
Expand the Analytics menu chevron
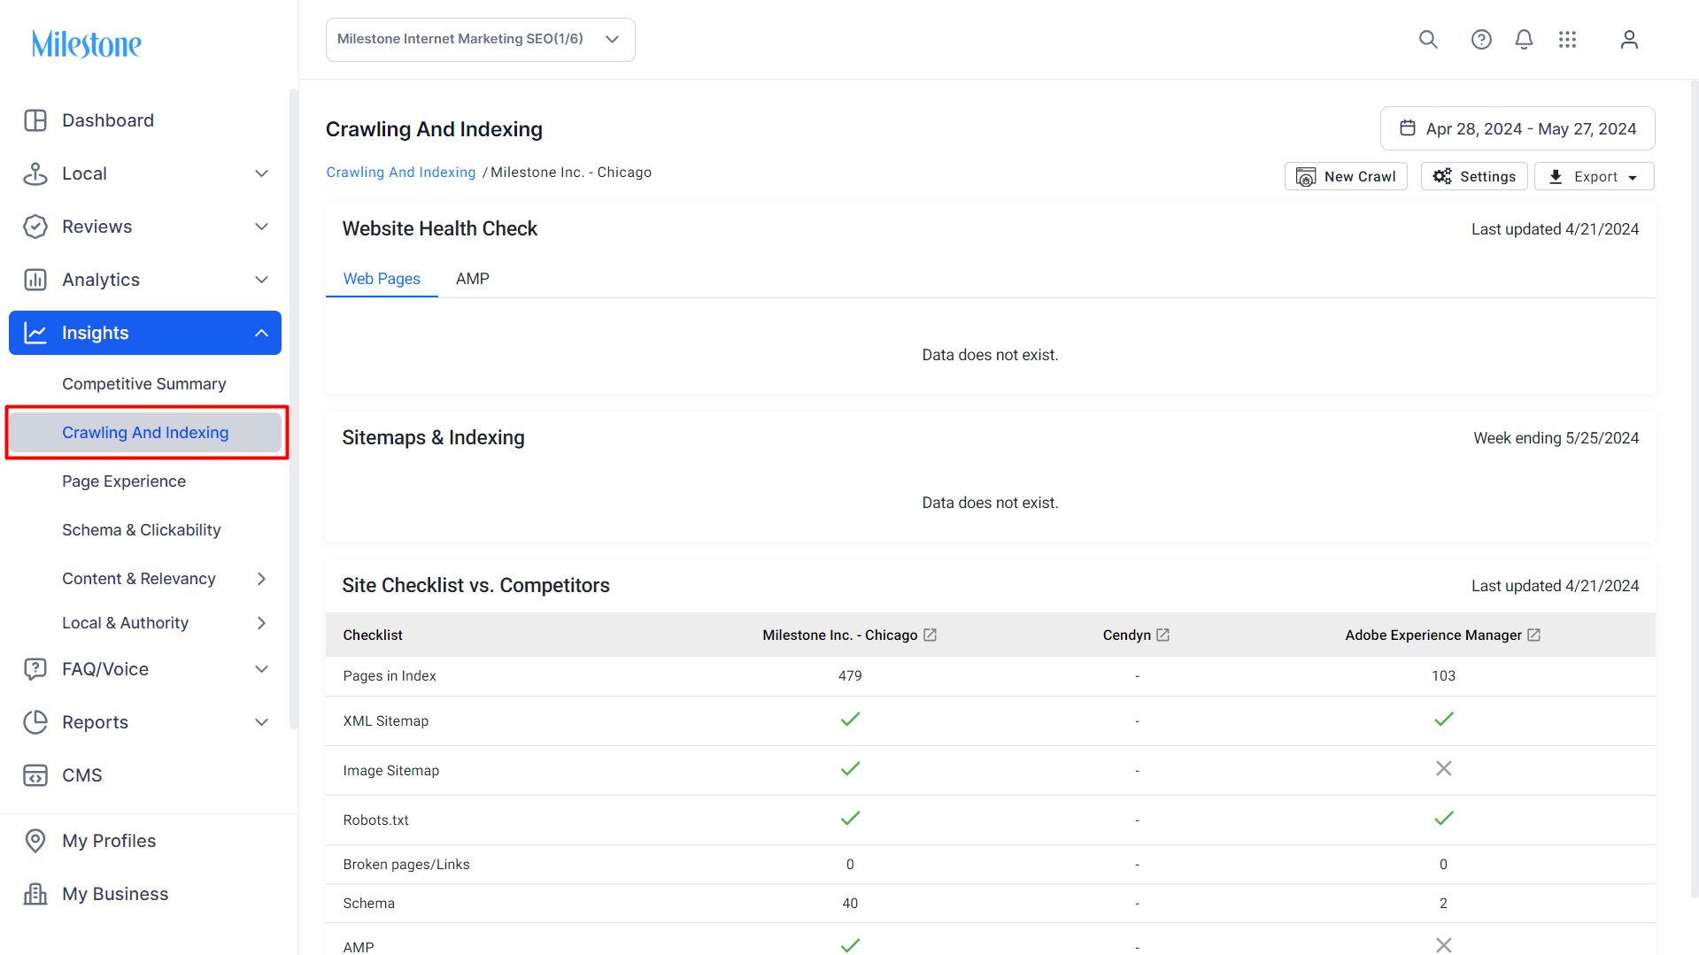(x=261, y=280)
